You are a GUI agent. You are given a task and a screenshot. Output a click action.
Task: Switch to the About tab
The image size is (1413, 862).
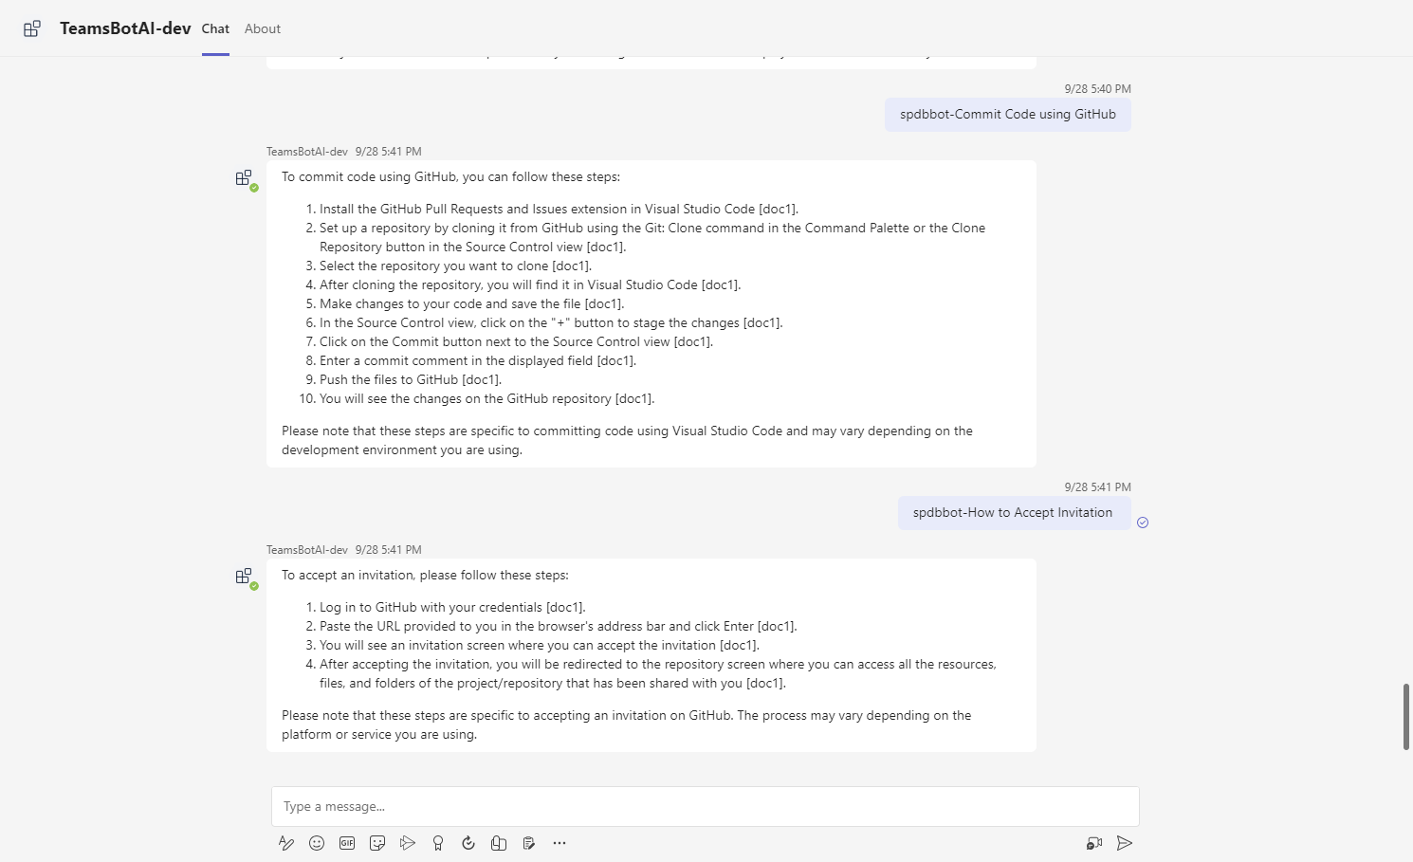[263, 28]
